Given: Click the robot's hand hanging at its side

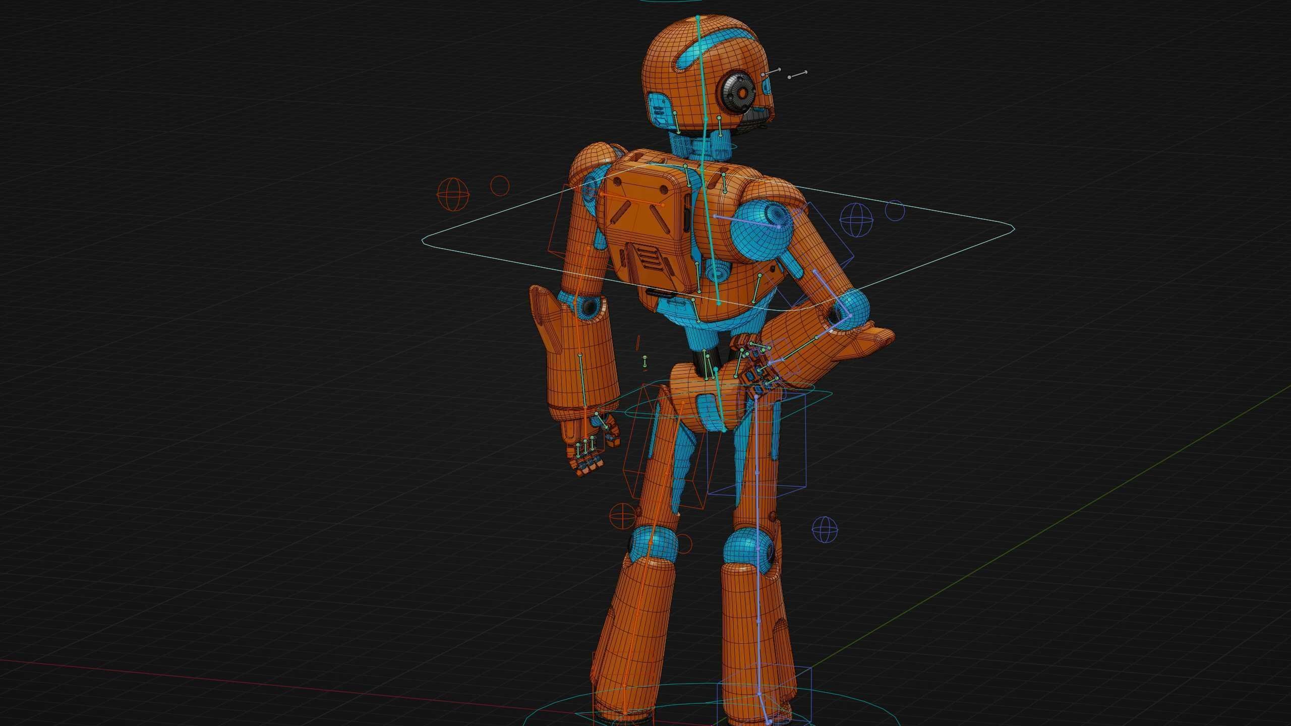Looking at the screenshot, I should pyautogui.click(x=589, y=441).
